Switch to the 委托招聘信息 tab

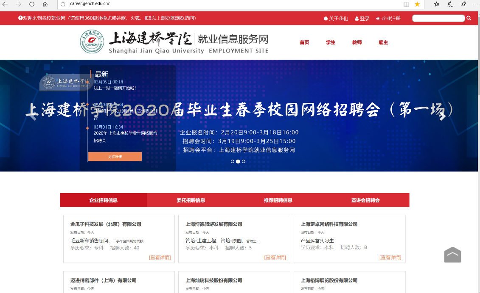(x=191, y=200)
